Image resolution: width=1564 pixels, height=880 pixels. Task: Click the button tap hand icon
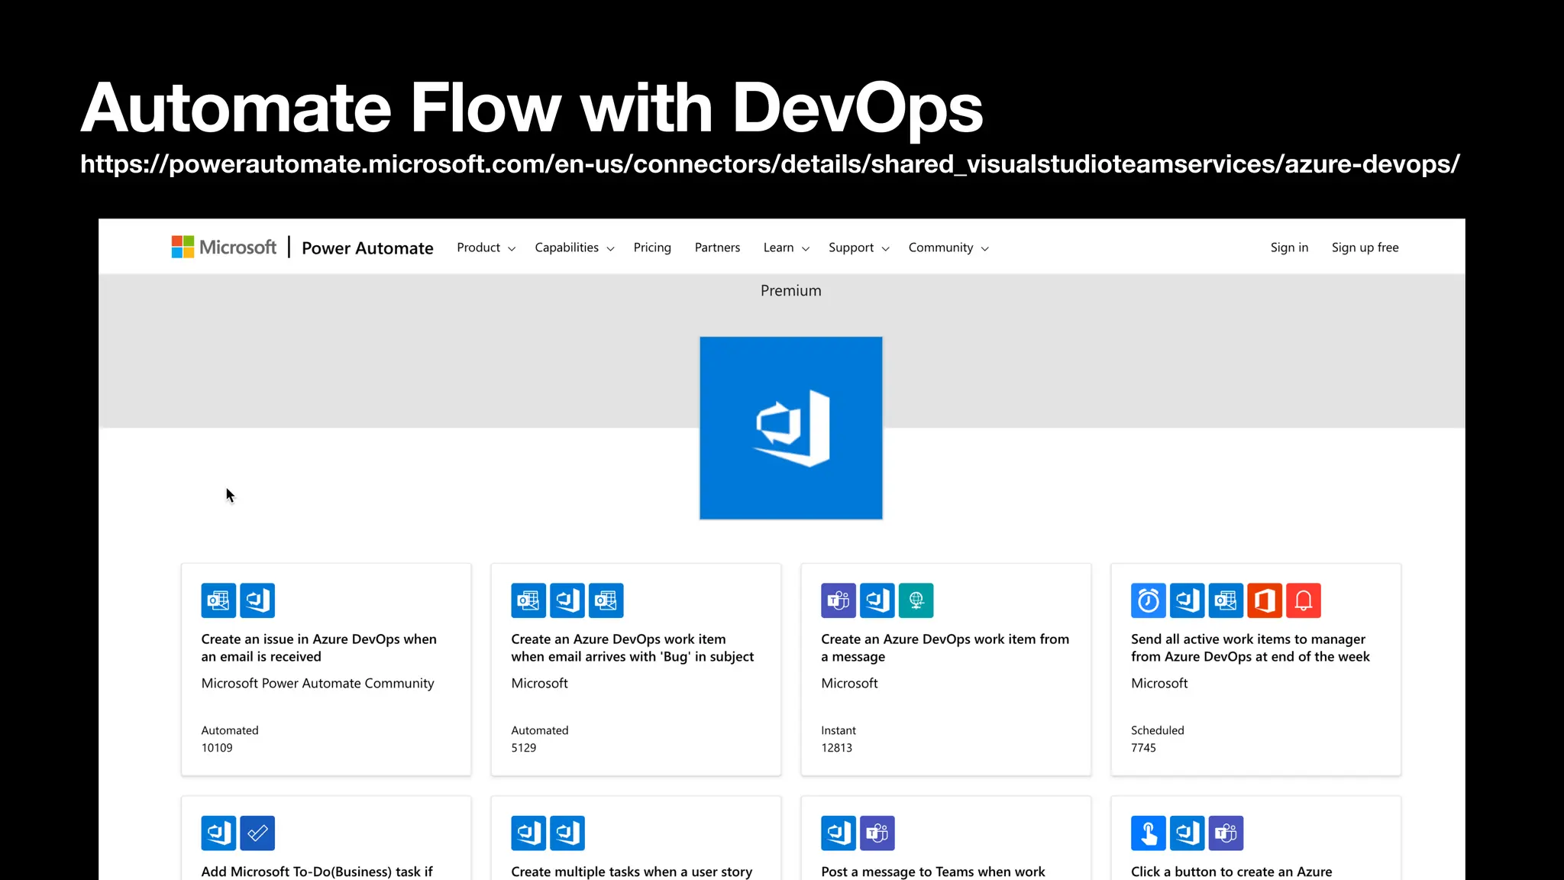pyautogui.click(x=1149, y=833)
